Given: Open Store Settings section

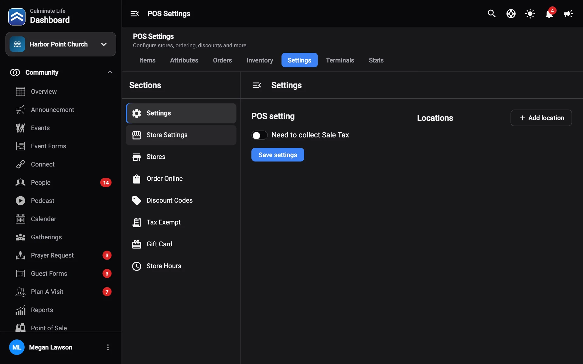Looking at the screenshot, I should tap(181, 135).
